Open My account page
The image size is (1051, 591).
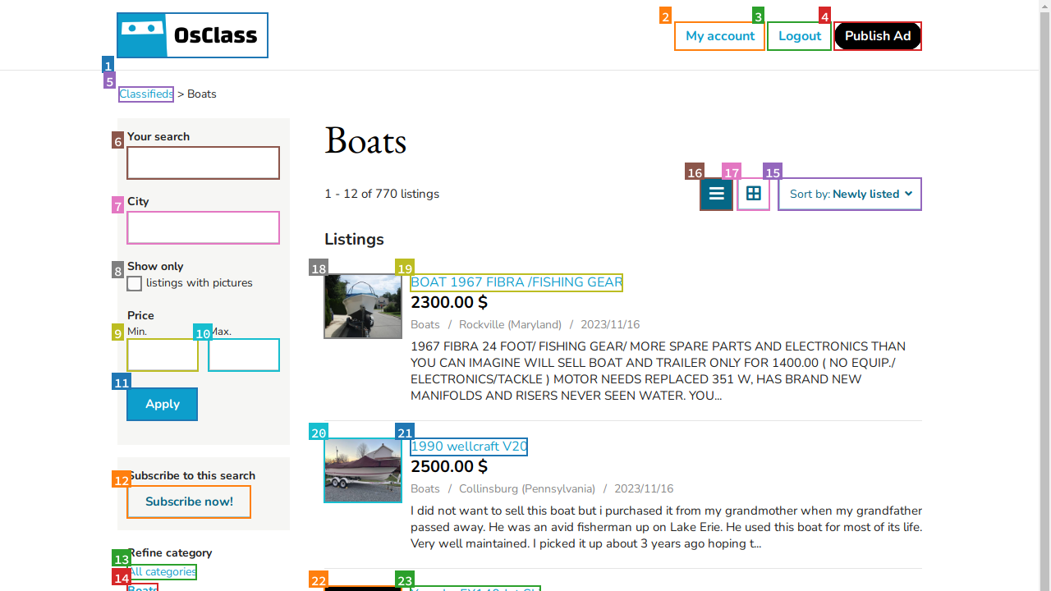719,36
